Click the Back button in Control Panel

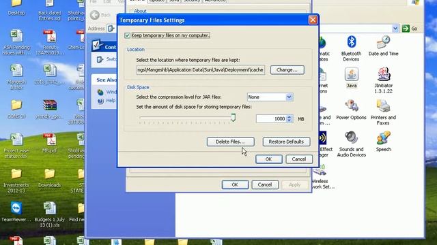pyautogui.click(x=100, y=15)
